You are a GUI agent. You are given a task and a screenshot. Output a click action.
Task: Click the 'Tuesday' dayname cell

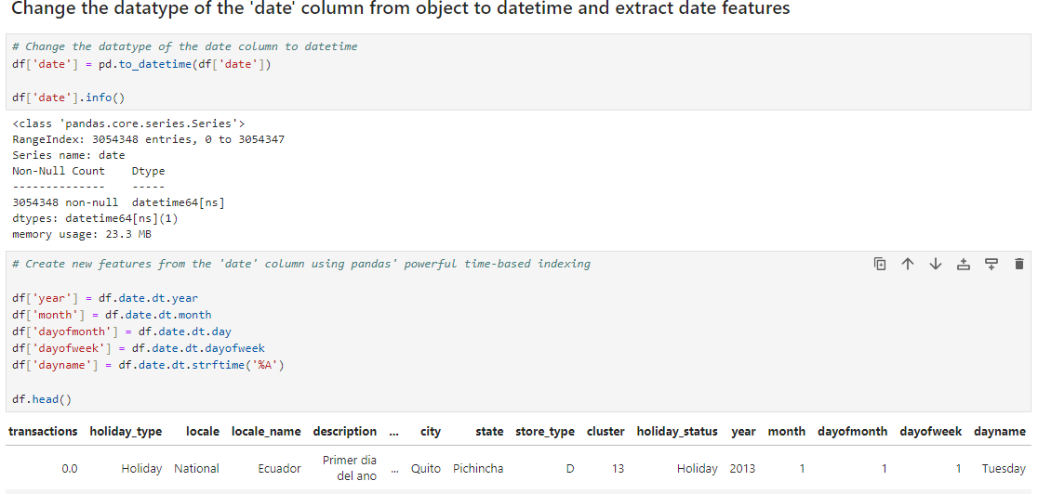[1005, 469]
